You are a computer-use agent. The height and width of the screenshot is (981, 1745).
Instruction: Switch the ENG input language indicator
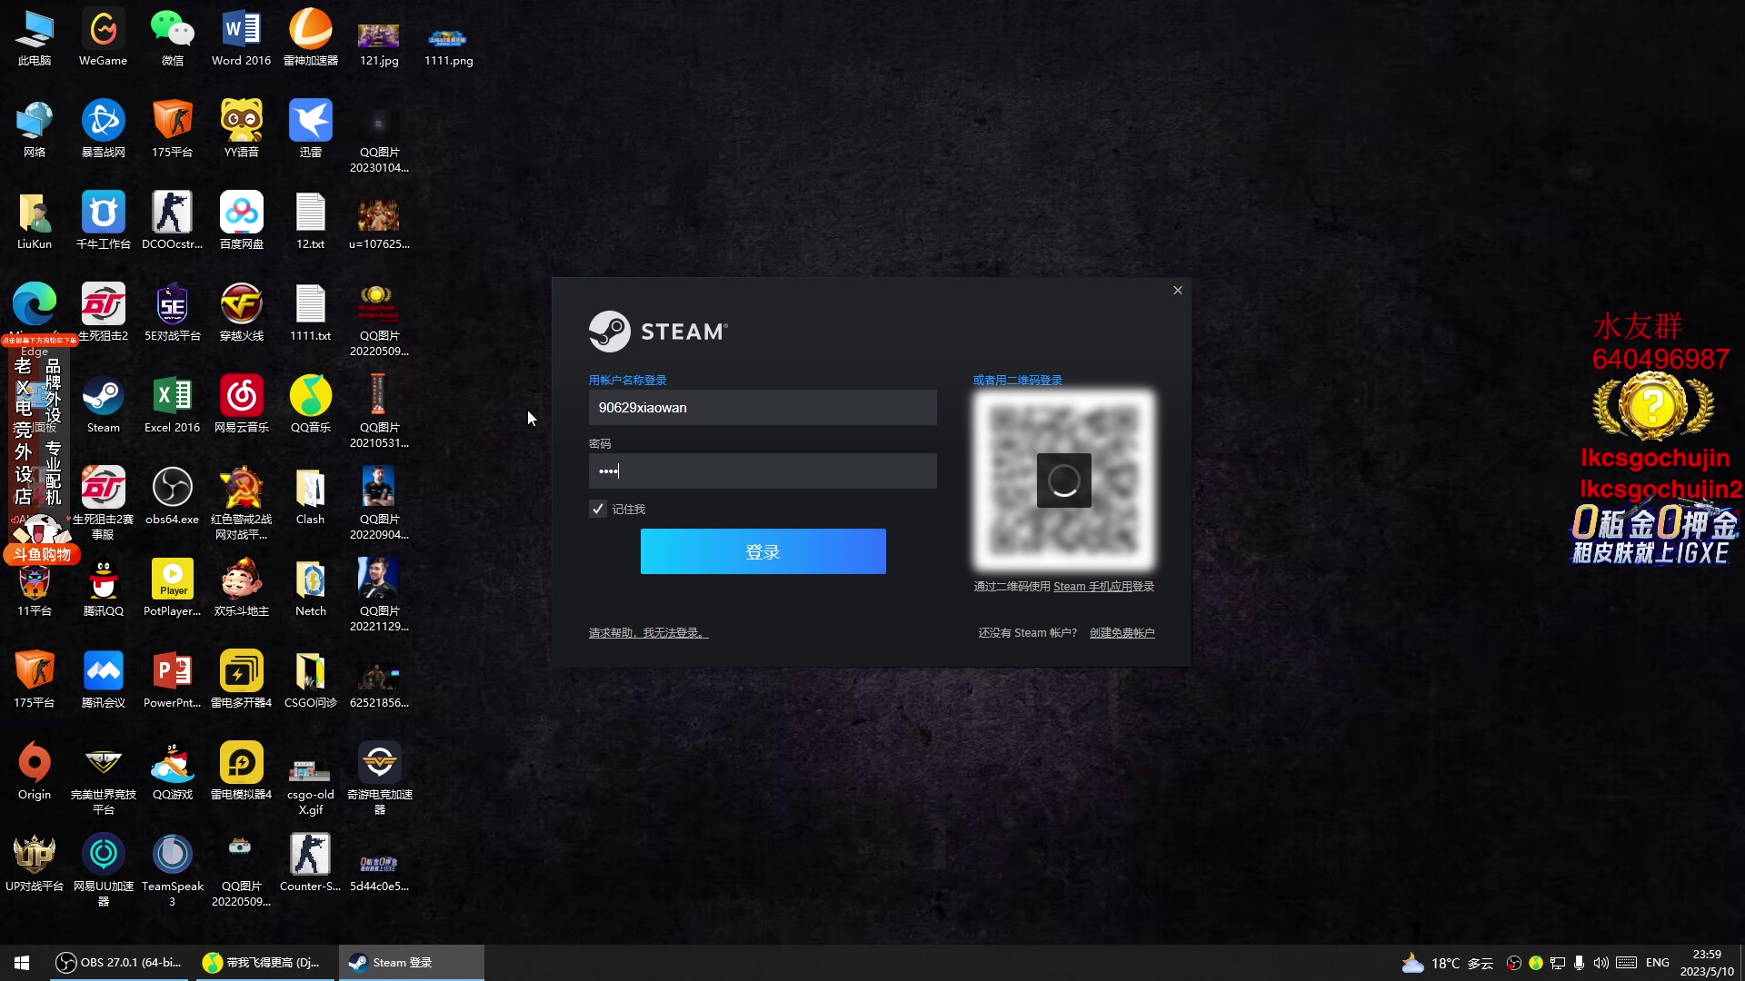pos(1658,963)
